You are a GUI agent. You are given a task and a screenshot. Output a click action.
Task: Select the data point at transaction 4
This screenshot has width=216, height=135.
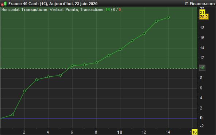point(49,77)
